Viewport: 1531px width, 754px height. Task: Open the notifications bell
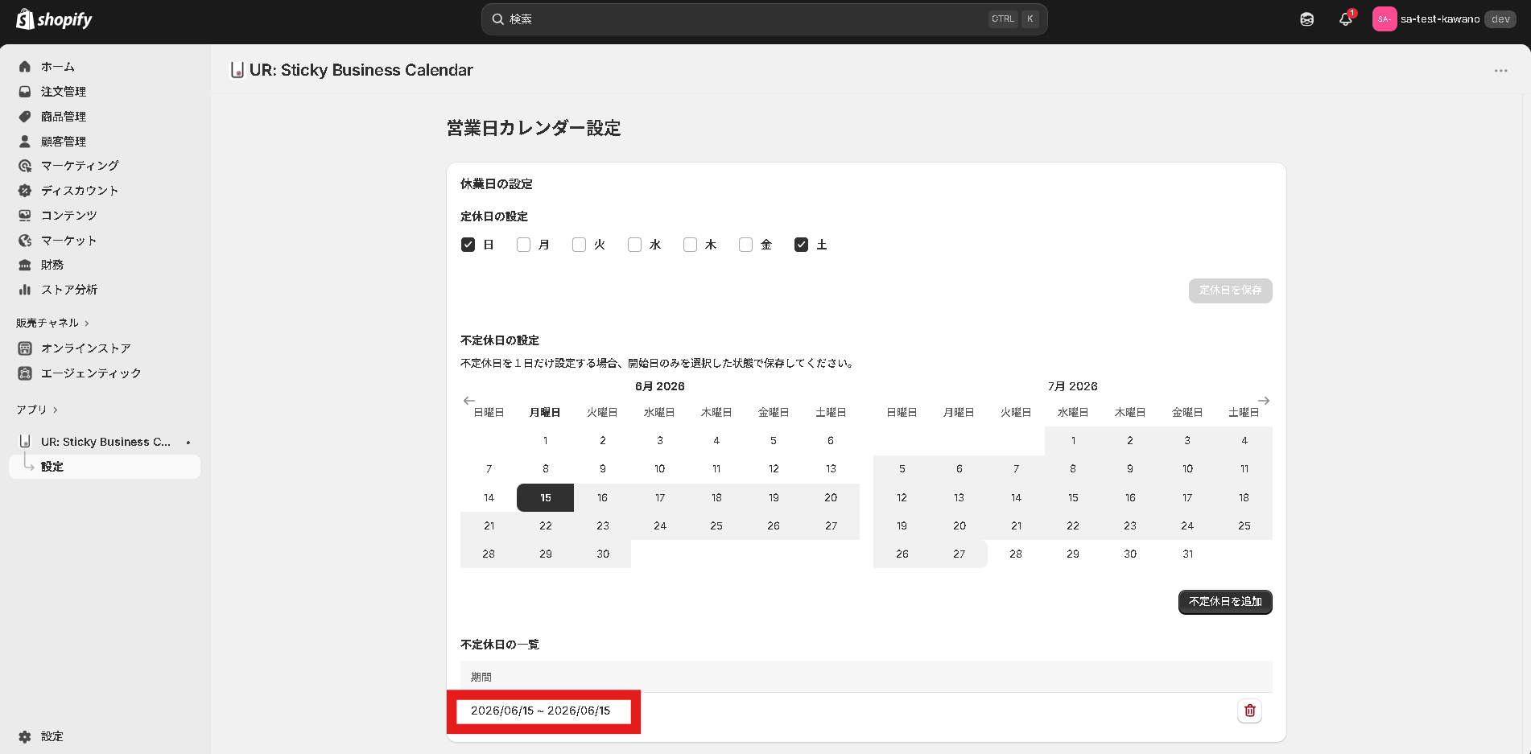coord(1346,19)
